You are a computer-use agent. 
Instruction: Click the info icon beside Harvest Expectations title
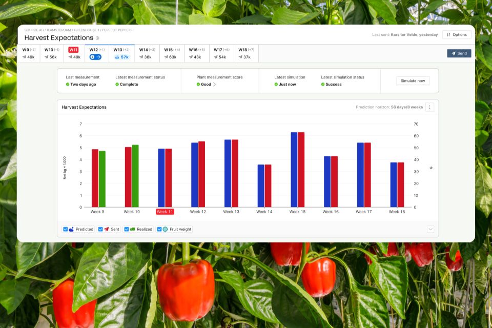97,38
